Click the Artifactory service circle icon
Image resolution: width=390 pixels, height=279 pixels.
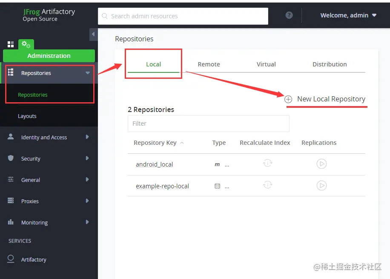coord(11,259)
